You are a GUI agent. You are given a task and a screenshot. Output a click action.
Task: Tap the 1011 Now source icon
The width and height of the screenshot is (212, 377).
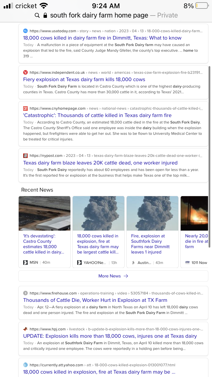[187, 263]
